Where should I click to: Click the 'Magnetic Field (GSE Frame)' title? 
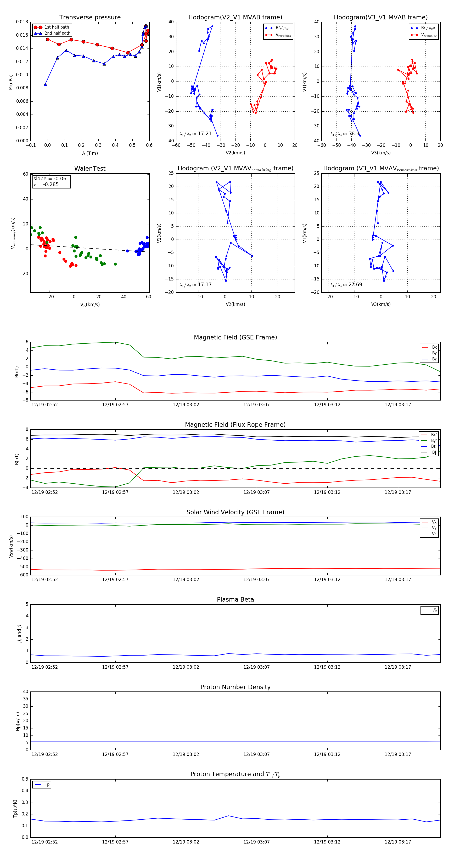point(235,337)
